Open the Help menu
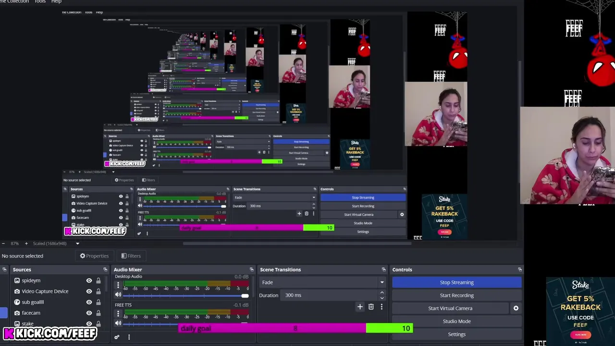The image size is (615, 346). [56, 2]
